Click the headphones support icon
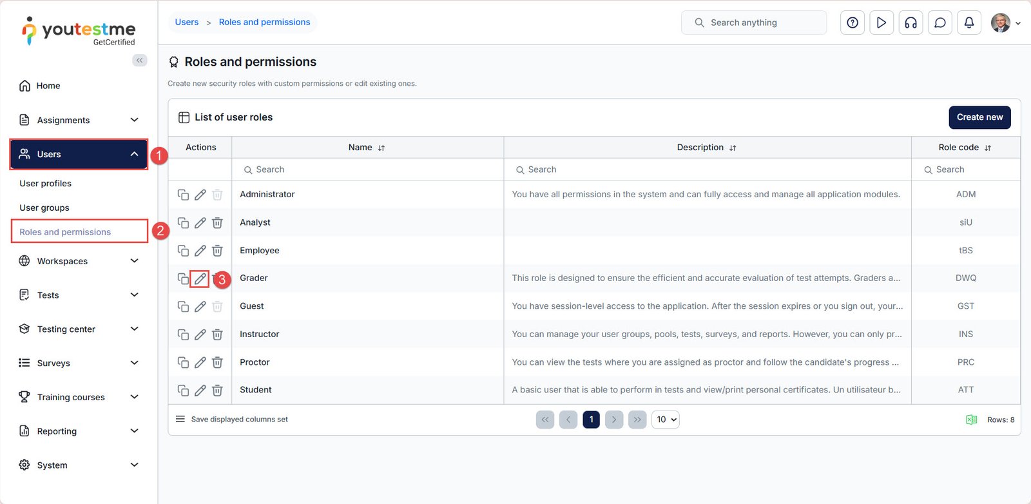Viewport: 1031px width, 504px height. click(911, 23)
